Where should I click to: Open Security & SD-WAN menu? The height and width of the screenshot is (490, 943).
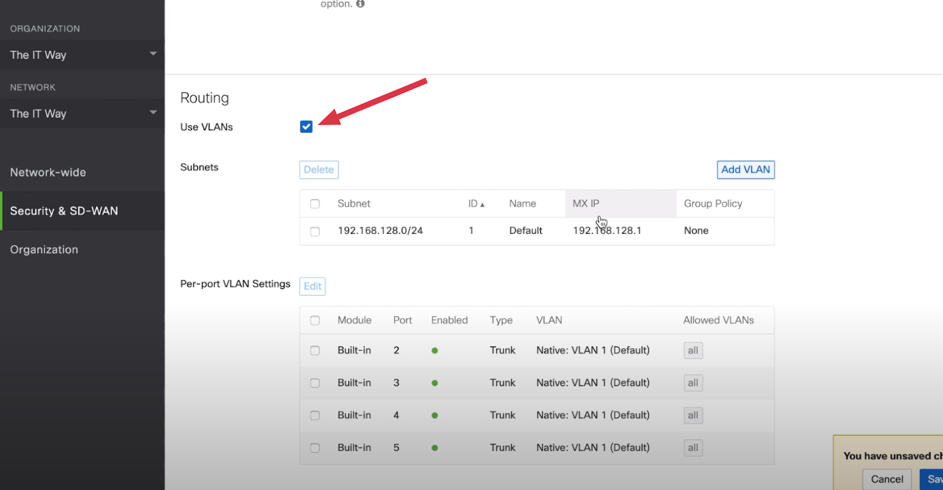(64, 211)
